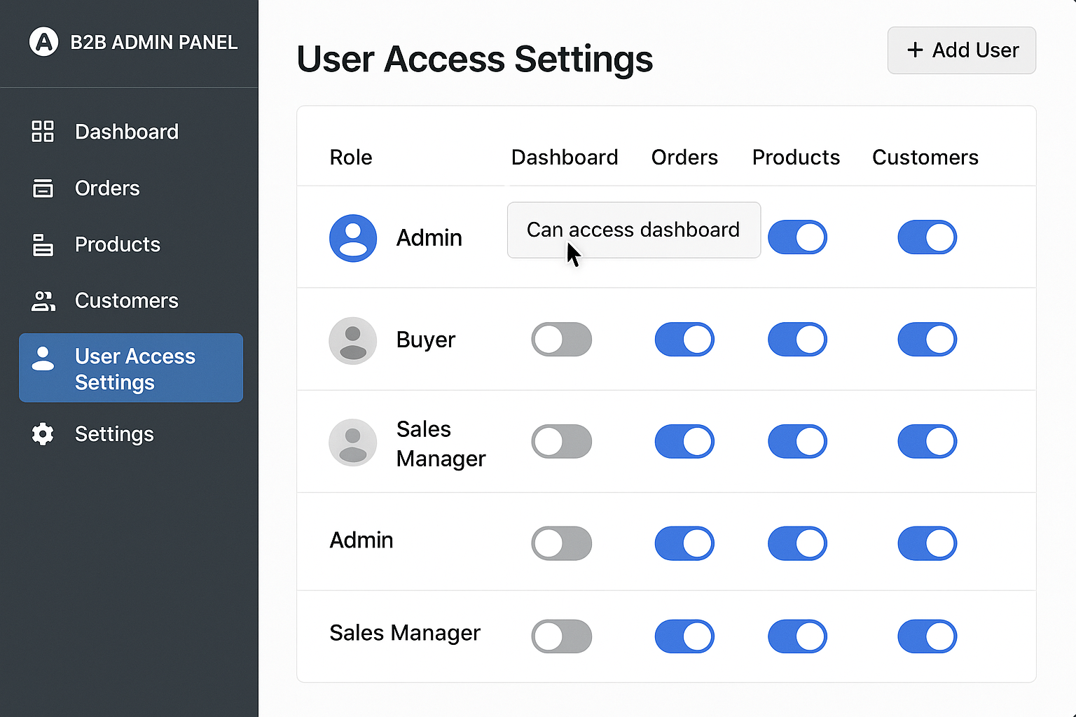Click the Buyer's gray avatar icon
Screen dimensions: 1076x717
click(x=353, y=340)
